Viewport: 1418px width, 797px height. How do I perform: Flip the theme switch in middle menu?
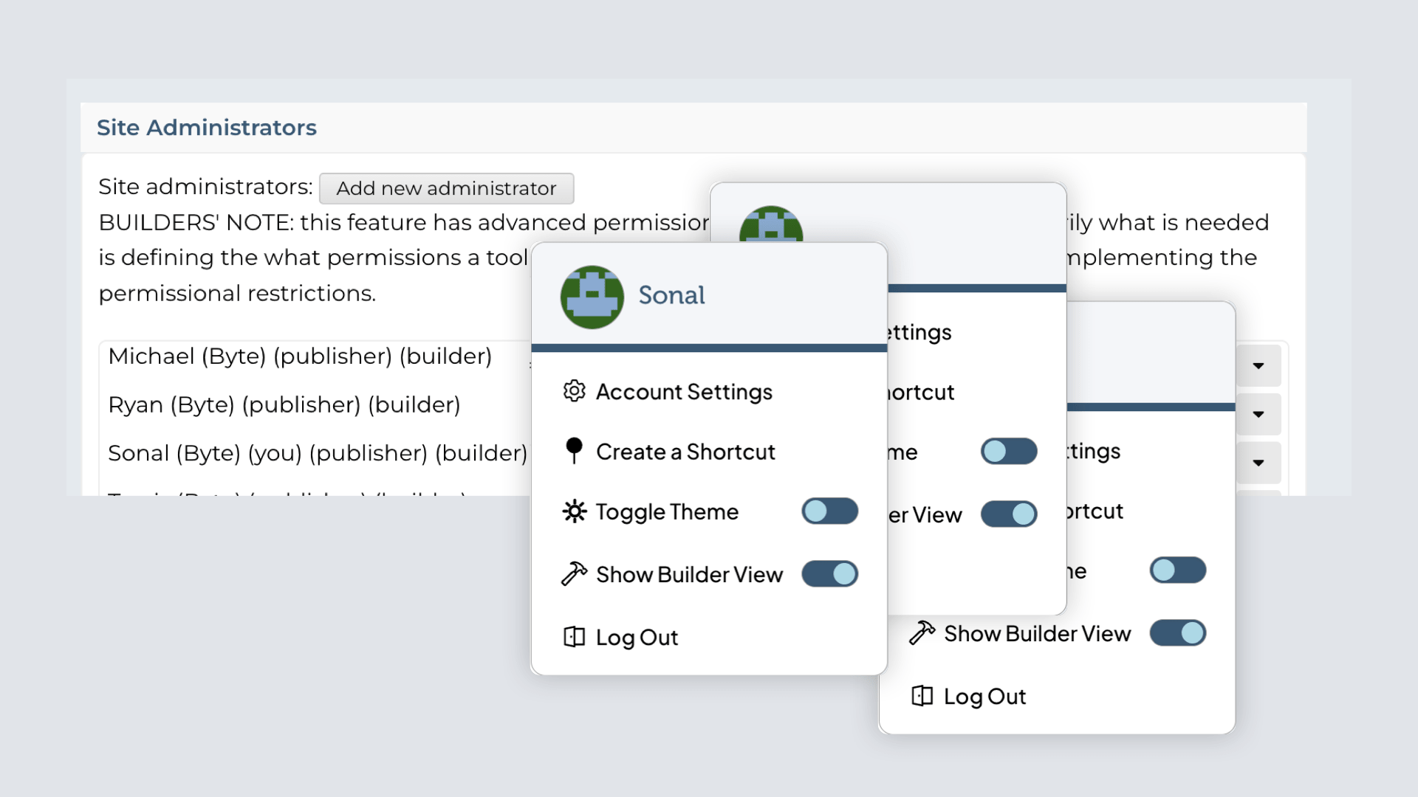(x=1009, y=452)
